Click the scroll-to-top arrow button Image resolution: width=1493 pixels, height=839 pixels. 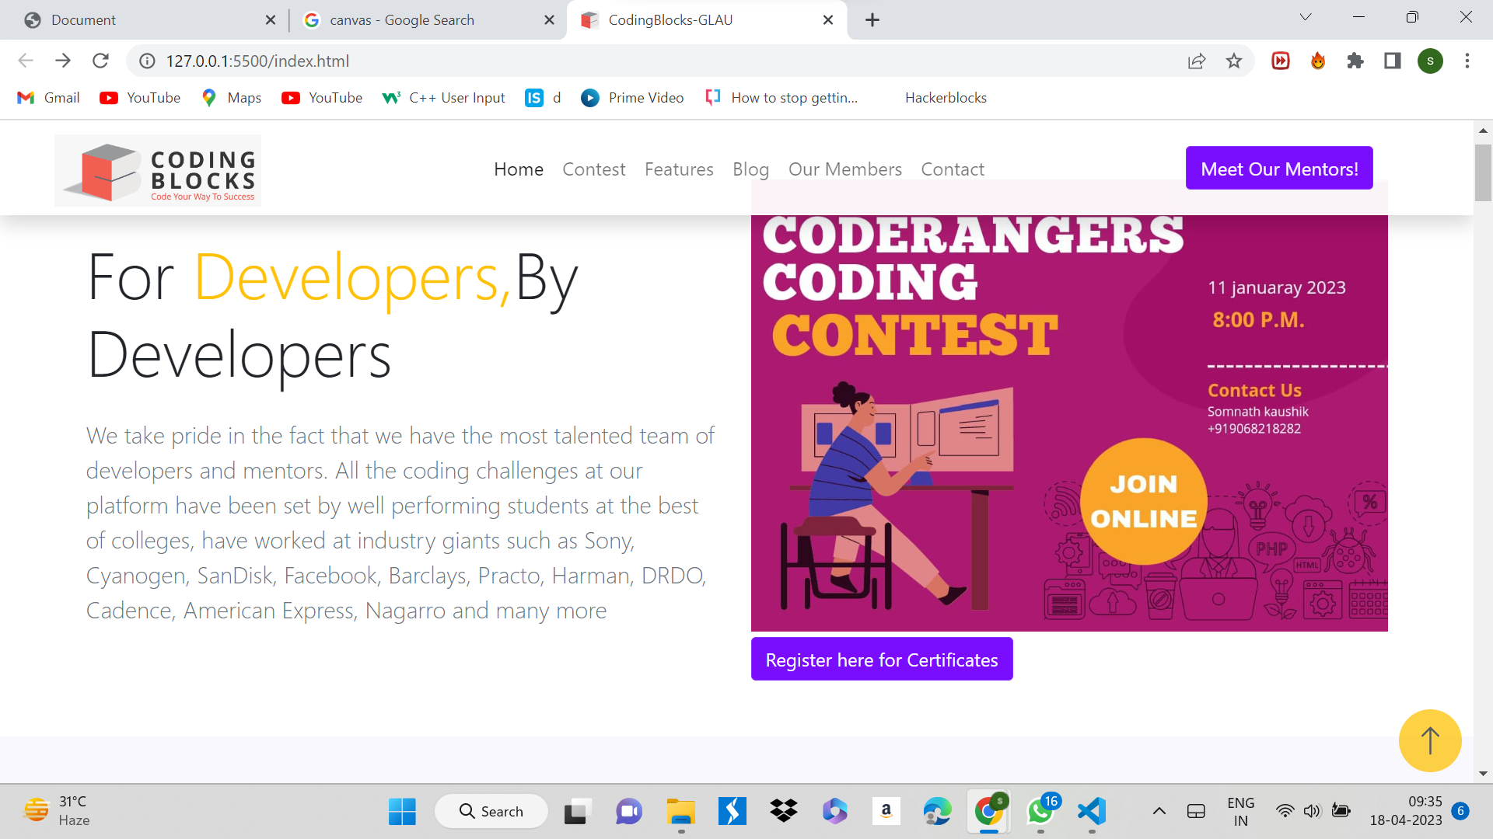point(1429,740)
